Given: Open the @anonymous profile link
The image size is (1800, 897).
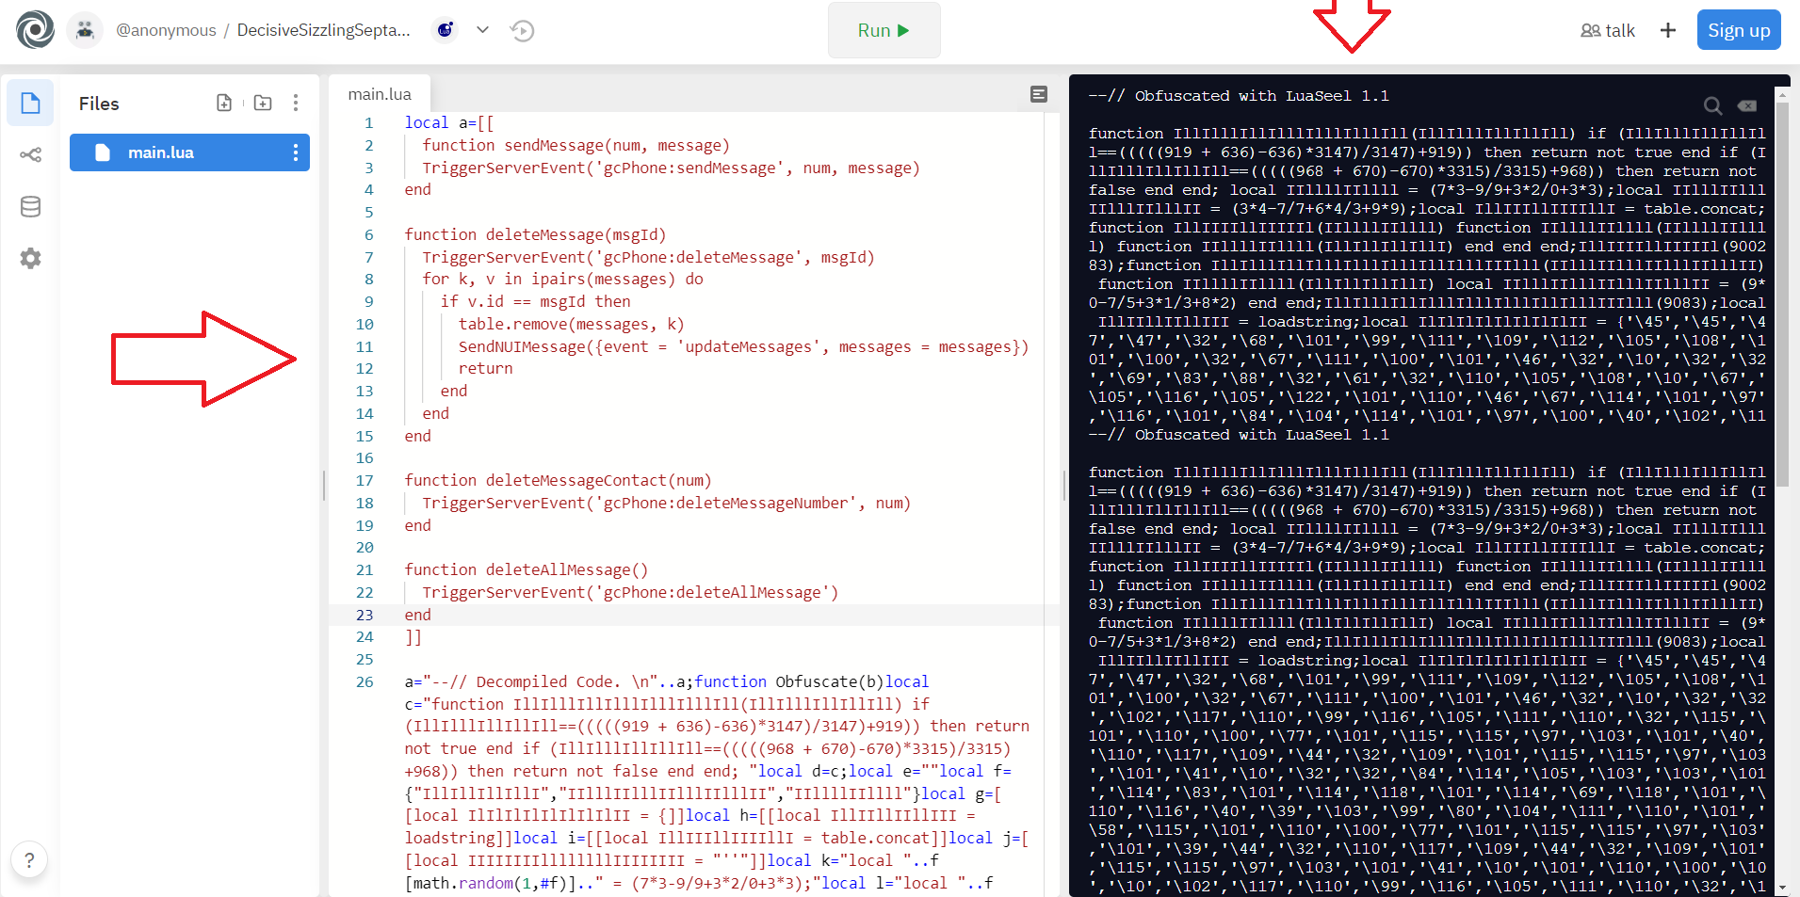Looking at the screenshot, I should point(166,30).
